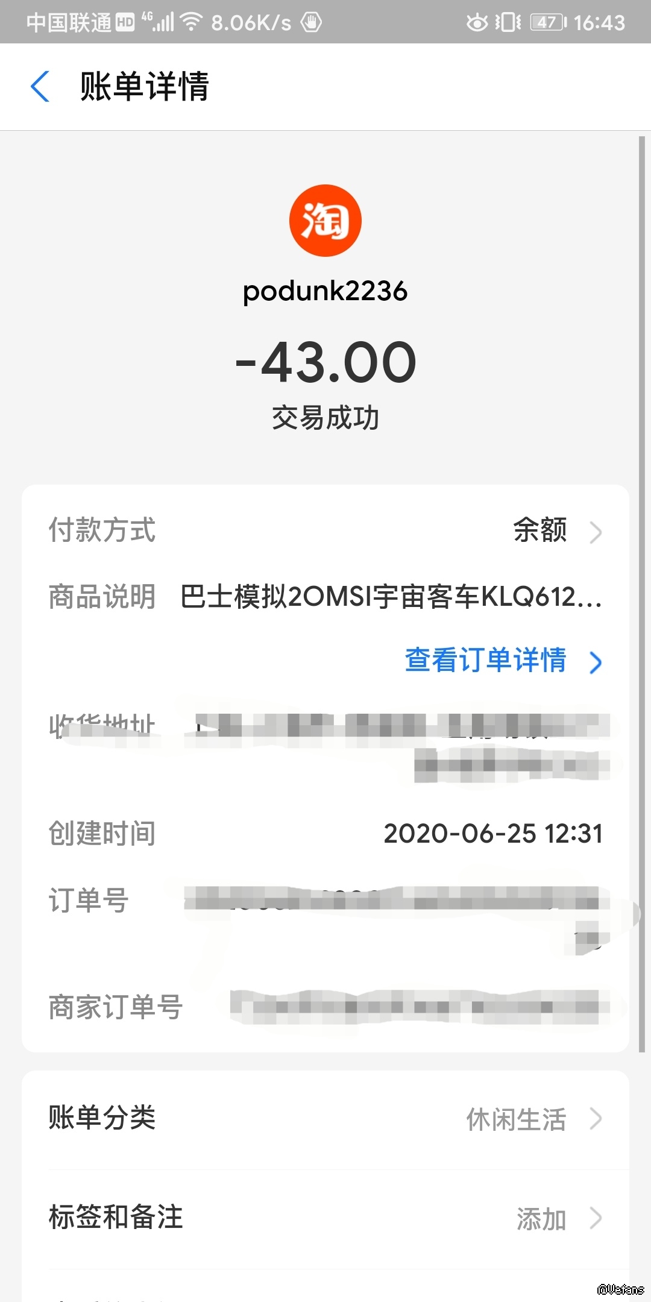
Task: Tap the WiFi signal status icon
Action: (191, 22)
